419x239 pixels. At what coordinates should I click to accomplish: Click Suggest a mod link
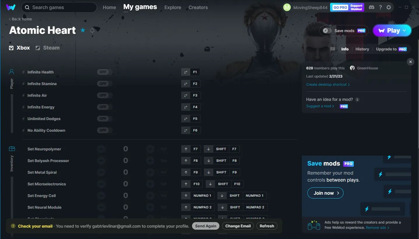tap(320, 106)
